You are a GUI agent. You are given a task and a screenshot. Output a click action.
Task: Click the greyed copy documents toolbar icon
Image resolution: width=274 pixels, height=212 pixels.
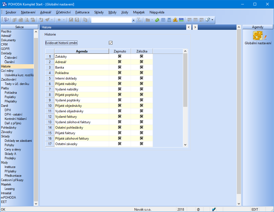pyautogui.click(x=15, y=20)
